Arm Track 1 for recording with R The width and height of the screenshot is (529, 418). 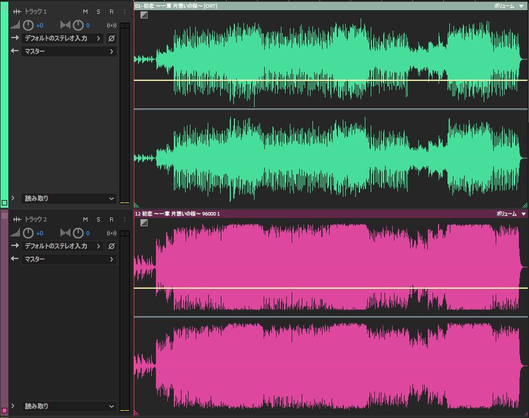pyautogui.click(x=111, y=11)
